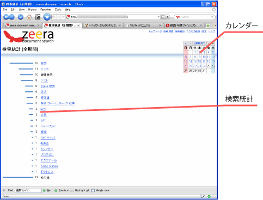Click the プラグイン search term link
This screenshot has width=263, height=200.
[x=47, y=155]
